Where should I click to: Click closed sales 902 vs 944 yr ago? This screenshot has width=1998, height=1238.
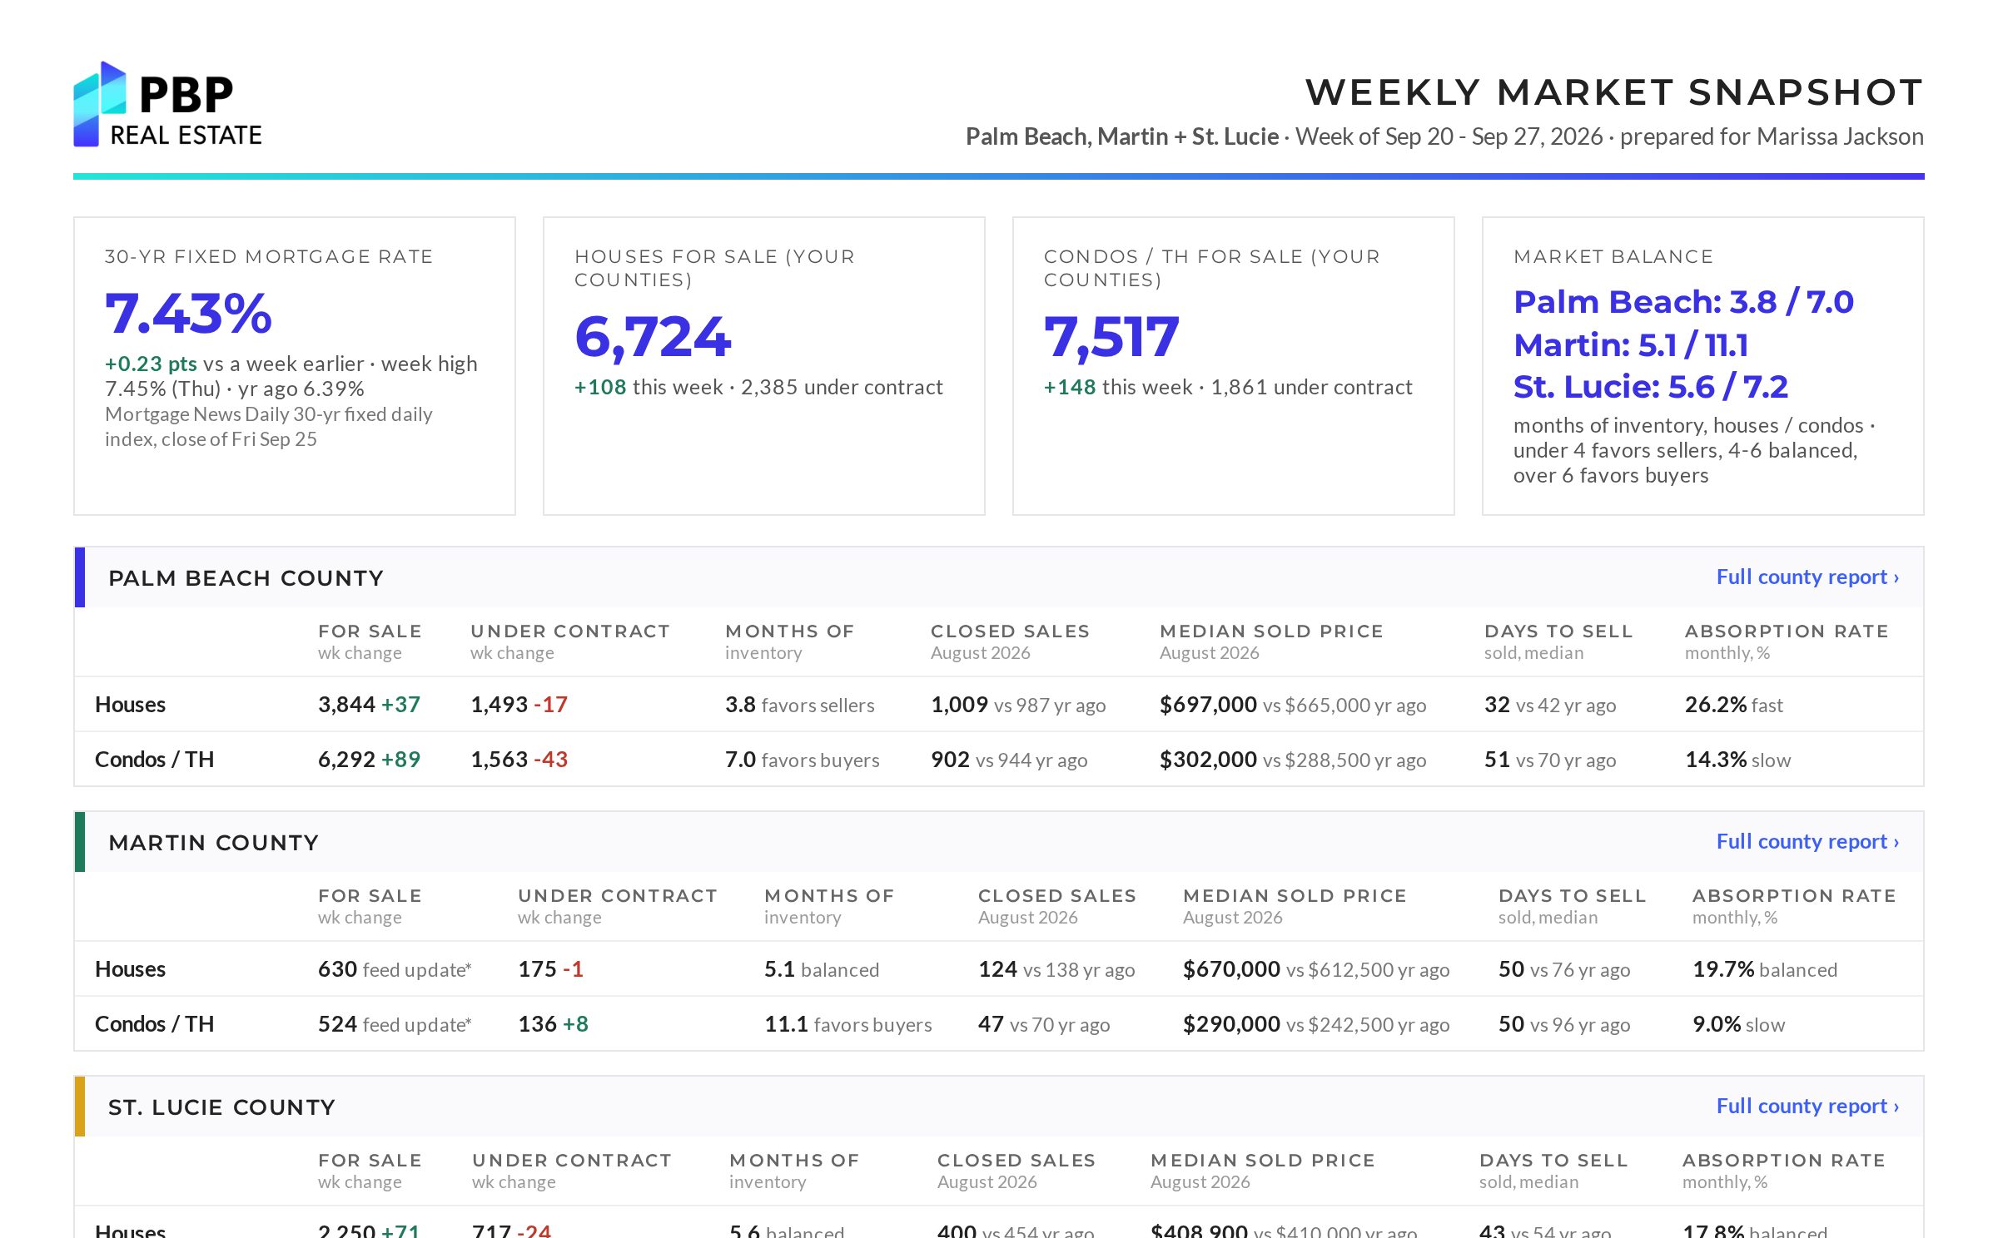(1009, 760)
